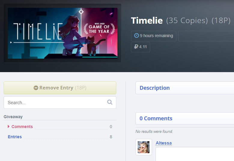234x161 pixels.
Task: Click the Remove Entry button
Action: [x=60, y=88]
